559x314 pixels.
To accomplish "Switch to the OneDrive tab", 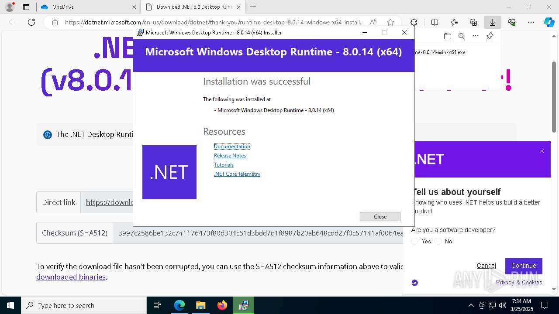I will pos(87,7).
